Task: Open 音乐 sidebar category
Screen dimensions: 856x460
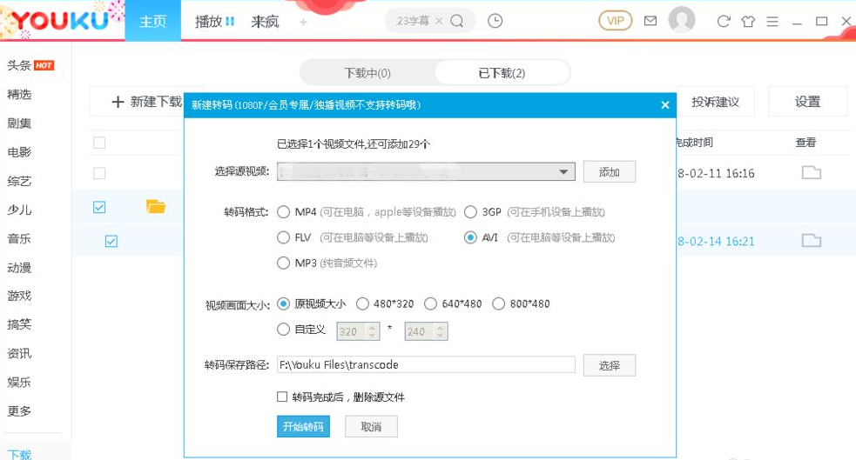Action: [x=19, y=239]
